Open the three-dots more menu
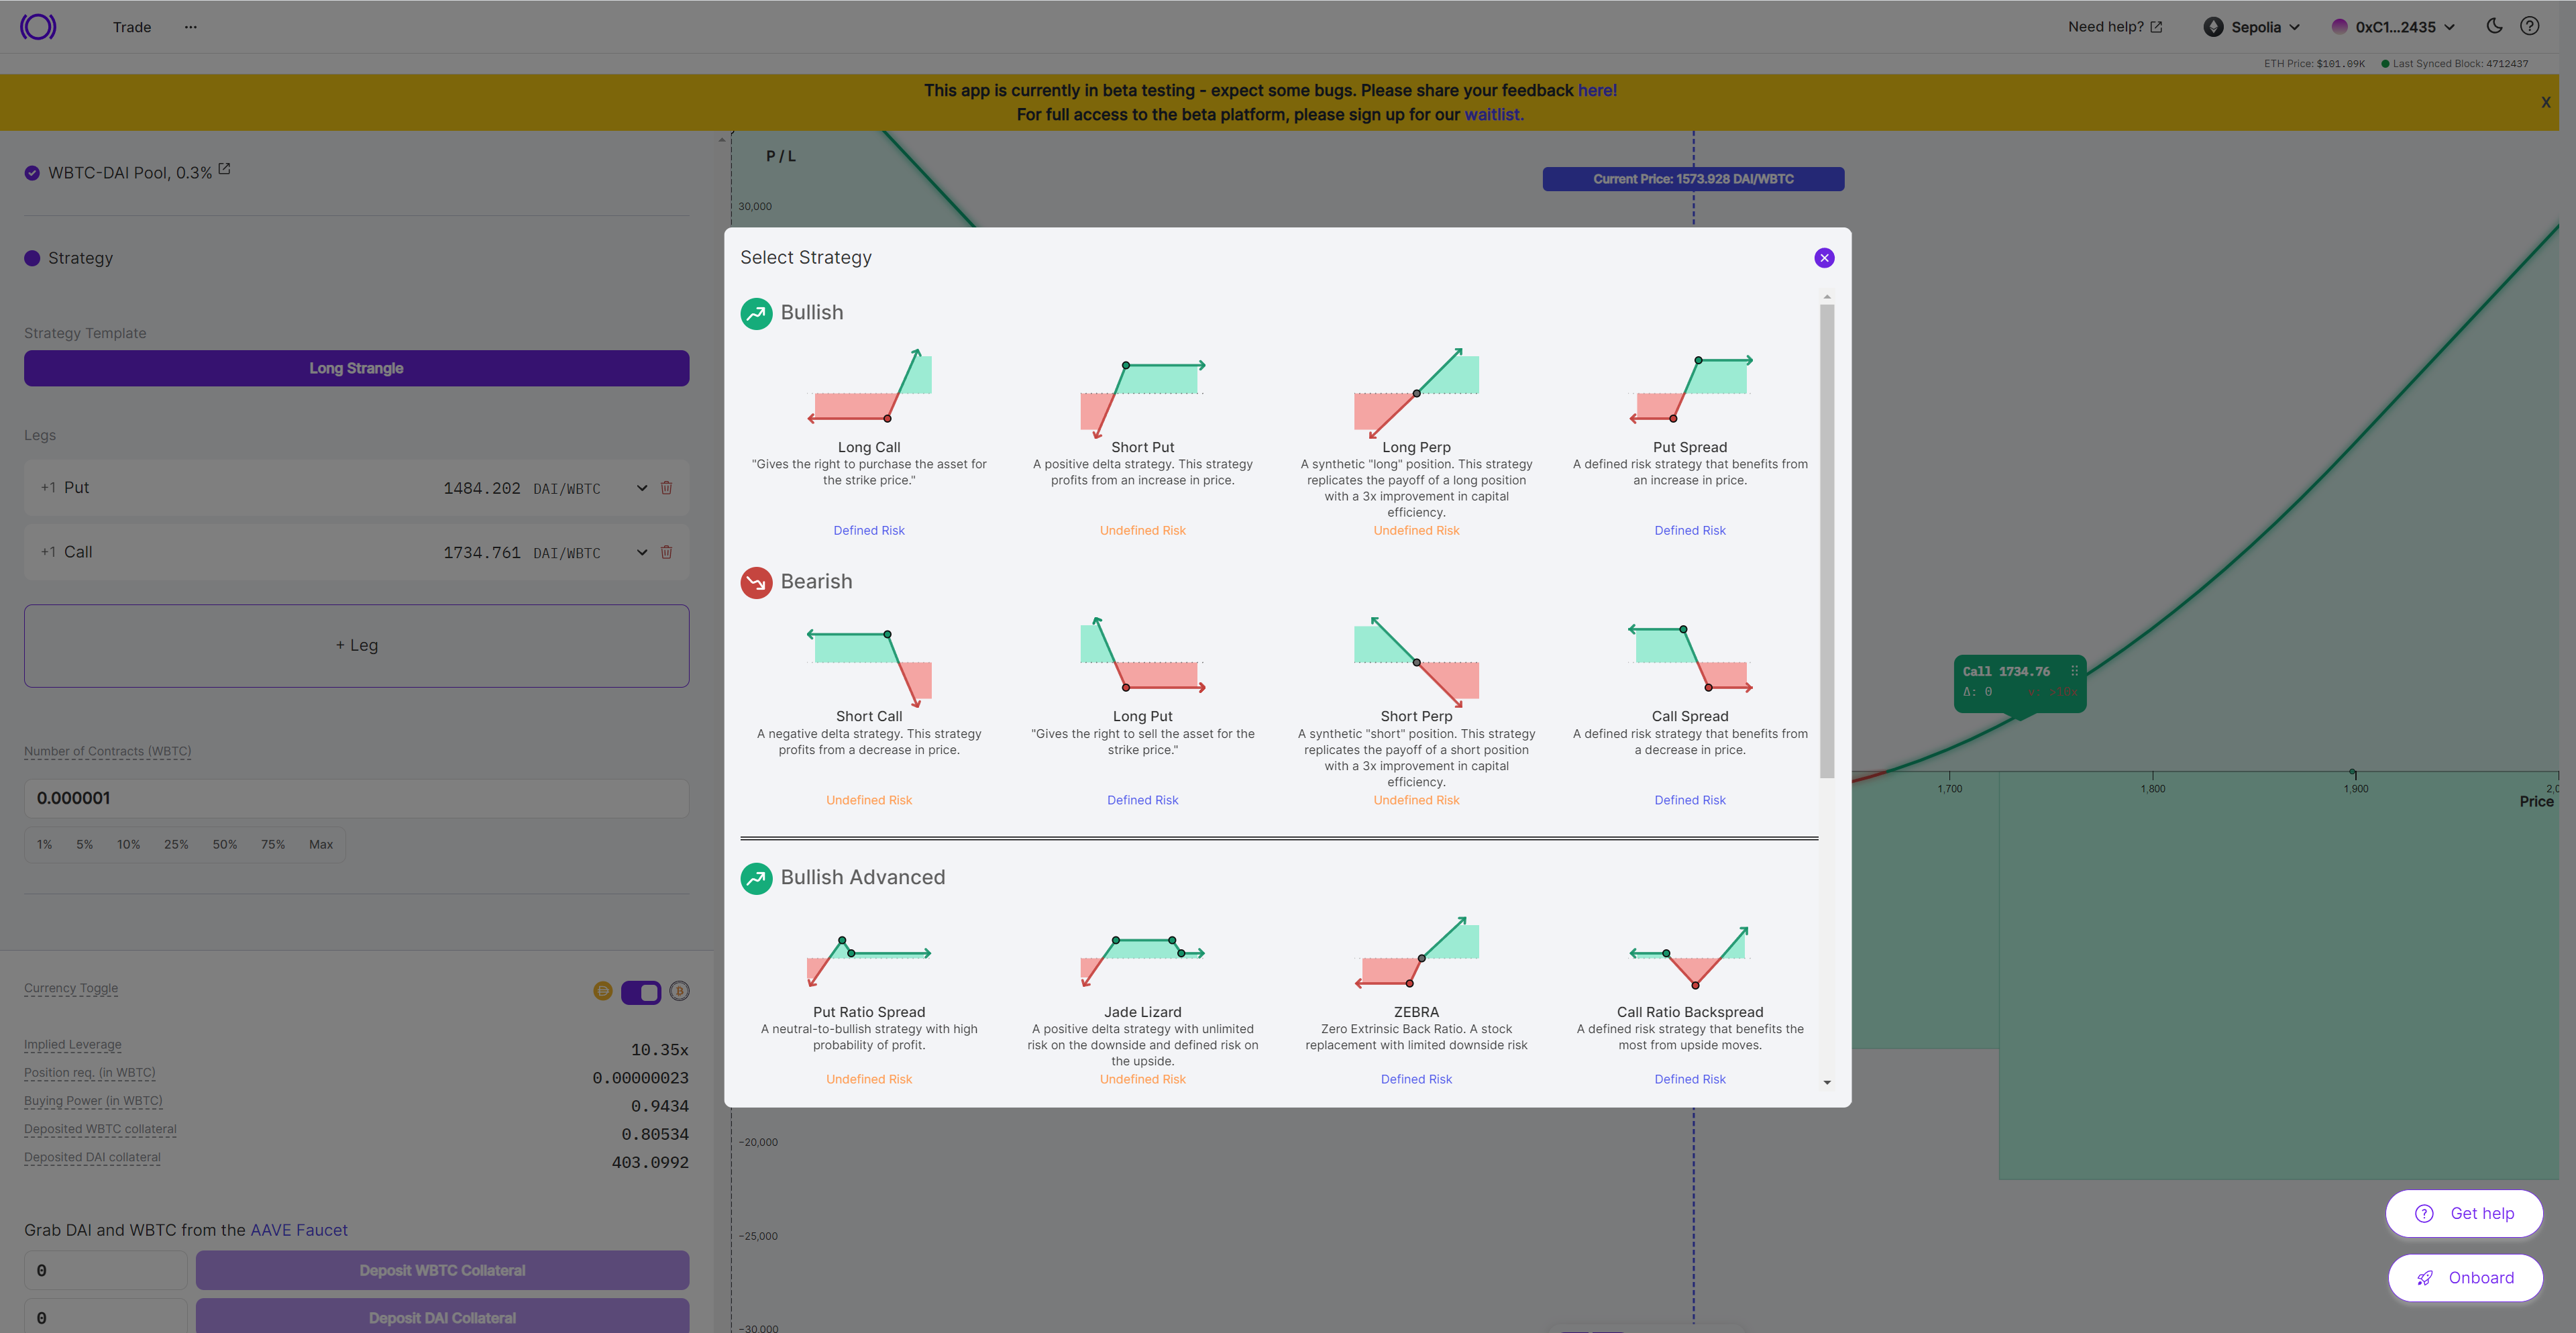 [x=190, y=27]
